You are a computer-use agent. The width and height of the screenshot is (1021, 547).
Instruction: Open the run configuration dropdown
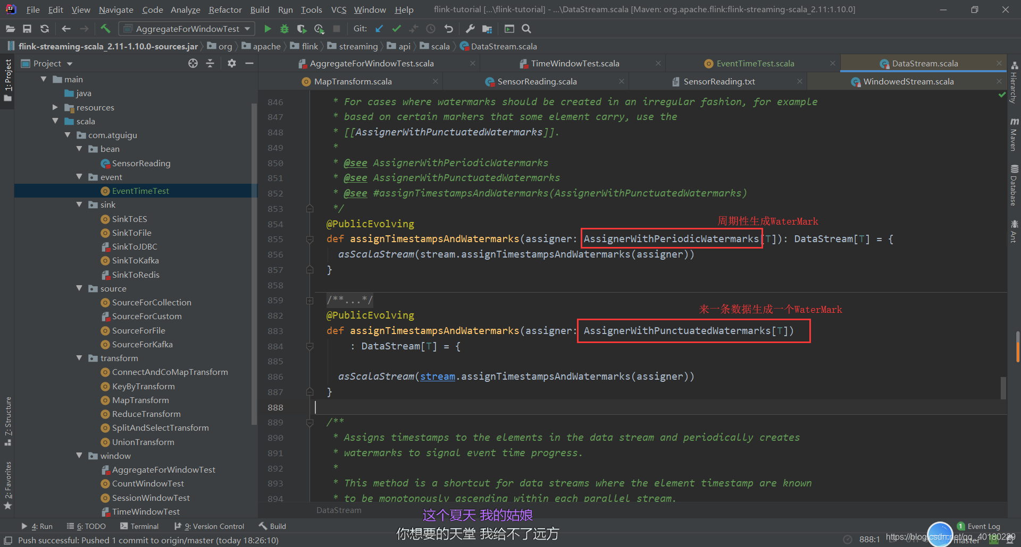[x=187, y=29]
